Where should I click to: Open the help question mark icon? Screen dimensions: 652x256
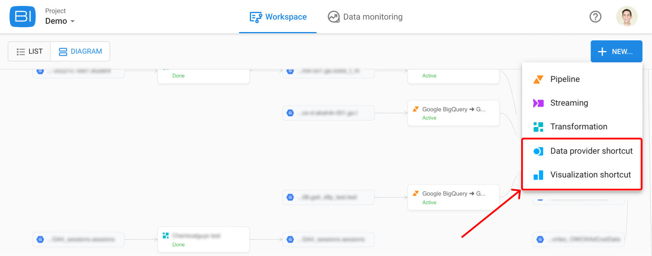click(x=595, y=17)
